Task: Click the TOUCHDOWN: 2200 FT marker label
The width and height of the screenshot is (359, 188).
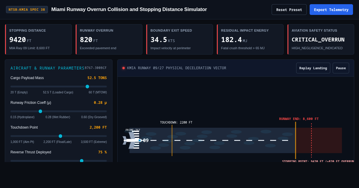Action: point(176,123)
